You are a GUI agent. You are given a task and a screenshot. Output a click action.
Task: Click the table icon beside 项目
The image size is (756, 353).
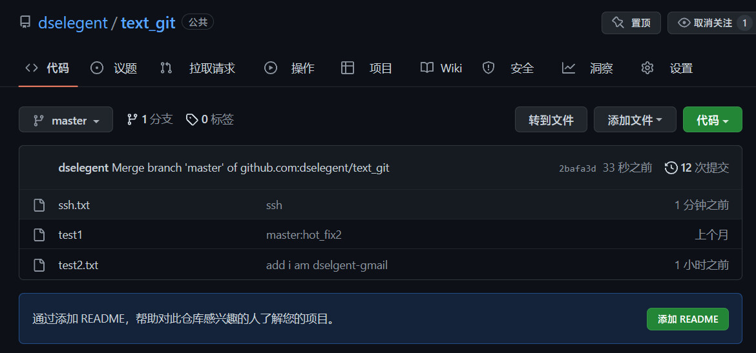click(x=347, y=68)
